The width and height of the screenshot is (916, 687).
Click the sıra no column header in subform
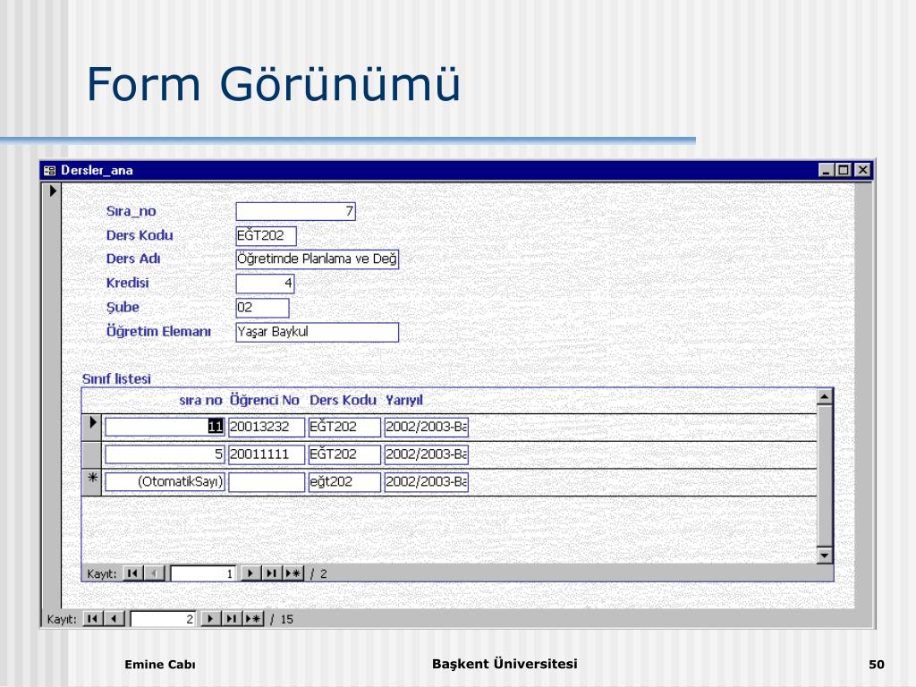pyautogui.click(x=200, y=400)
